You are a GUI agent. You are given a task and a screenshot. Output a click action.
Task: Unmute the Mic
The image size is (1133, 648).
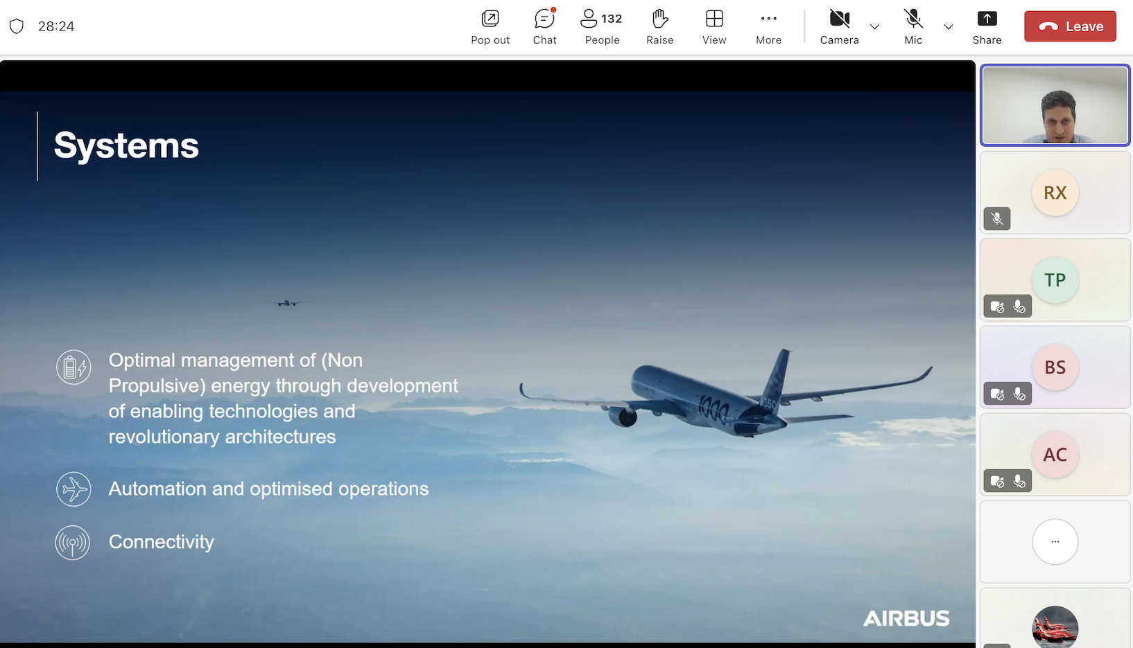[913, 26]
